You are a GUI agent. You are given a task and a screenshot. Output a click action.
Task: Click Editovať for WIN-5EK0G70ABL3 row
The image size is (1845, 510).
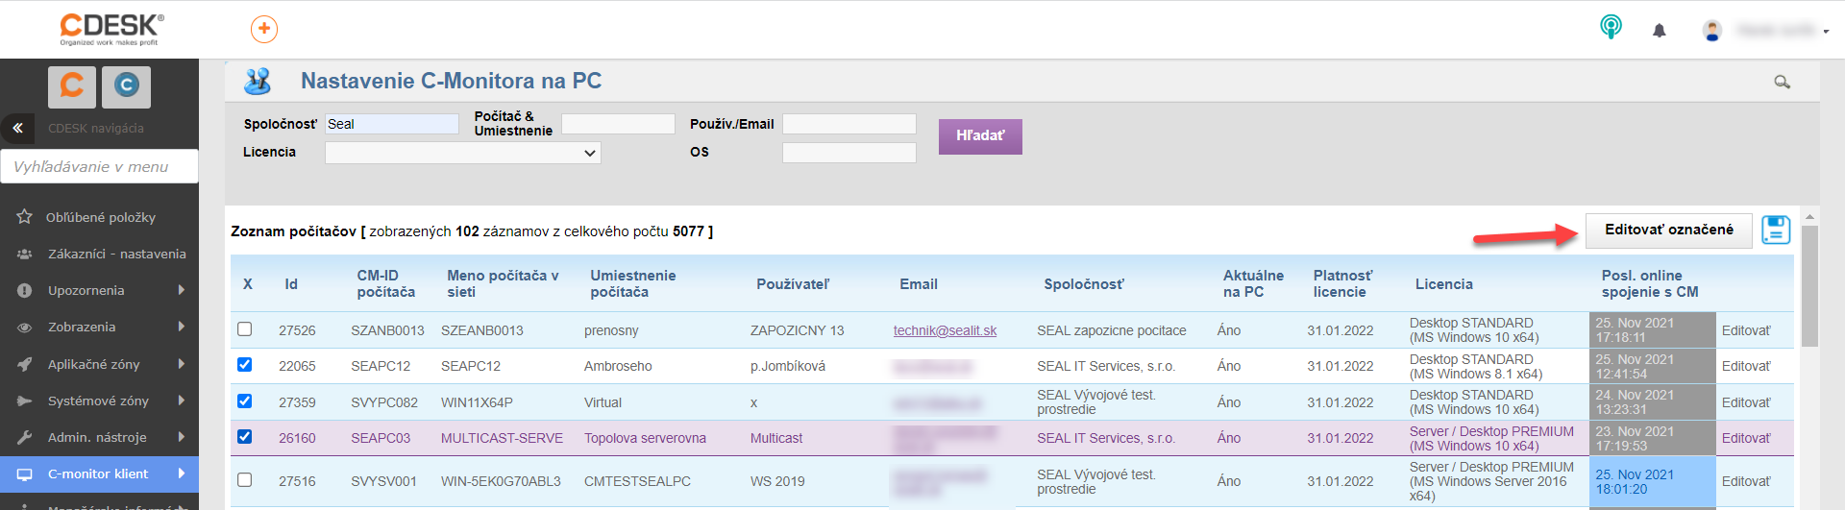[x=1746, y=481]
